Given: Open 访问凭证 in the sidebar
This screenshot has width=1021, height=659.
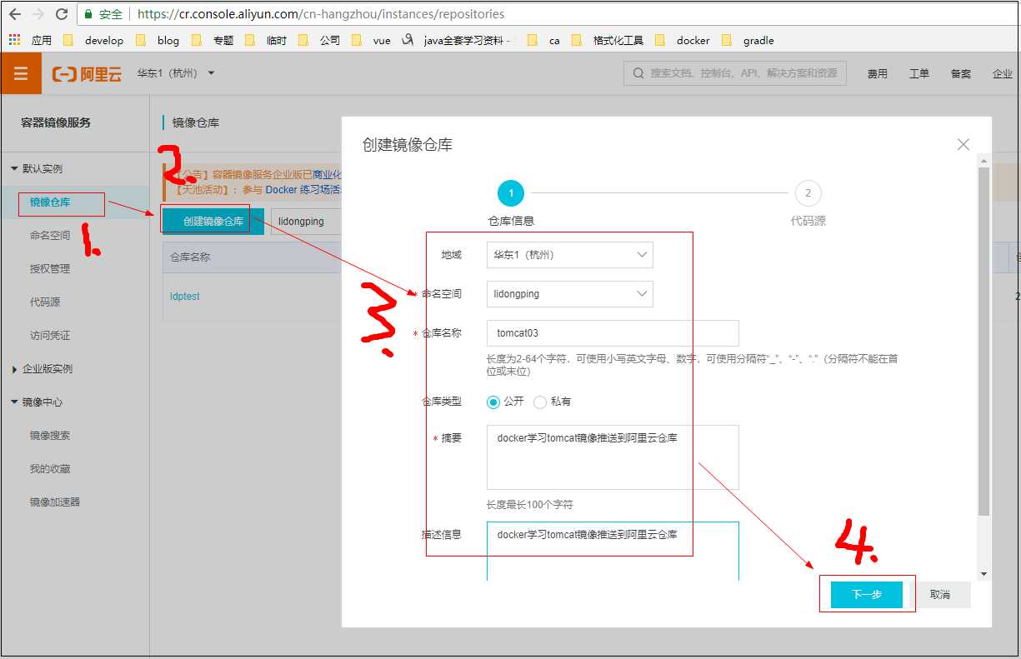Looking at the screenshot, I should [x=50, y=336].
